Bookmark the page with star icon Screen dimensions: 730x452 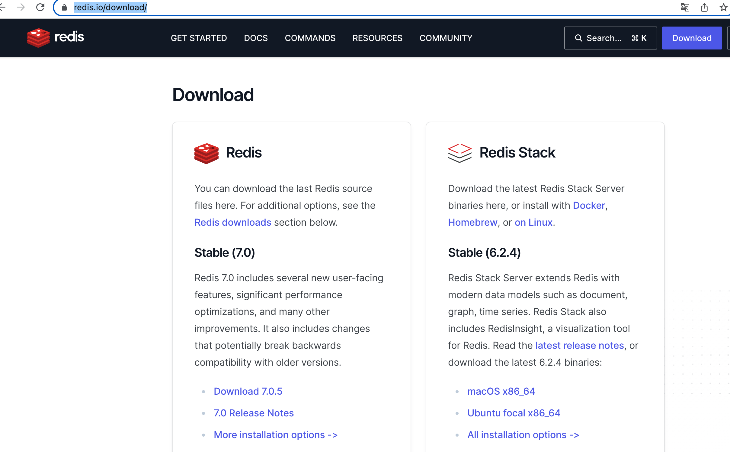[x=723, y=7]
